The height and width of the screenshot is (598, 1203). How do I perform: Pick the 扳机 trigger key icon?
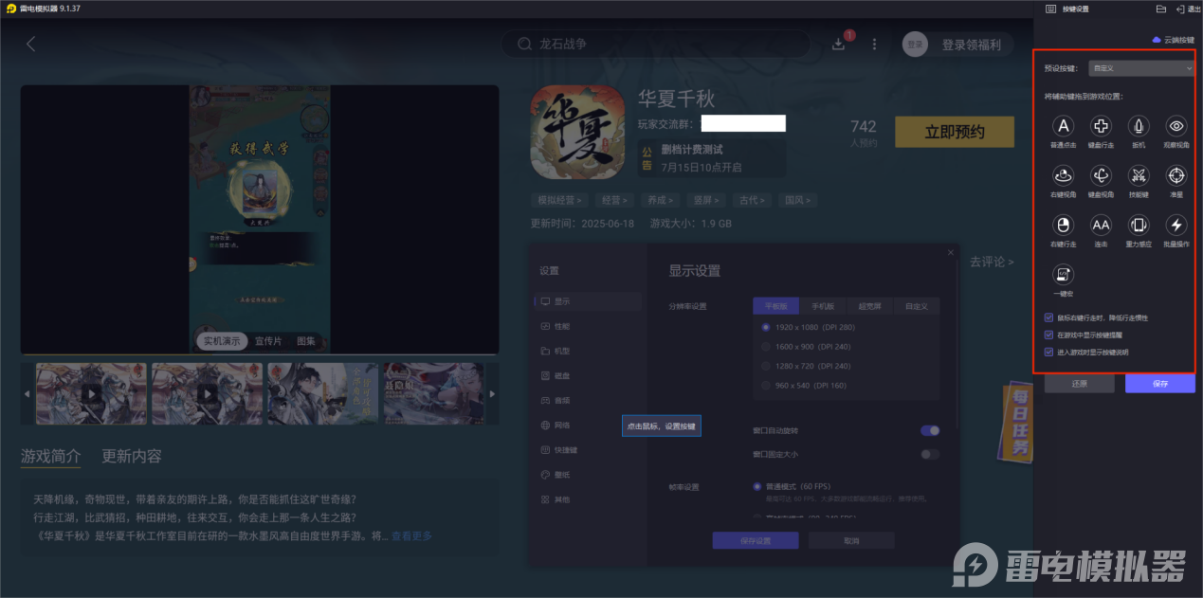[1139, 126]
